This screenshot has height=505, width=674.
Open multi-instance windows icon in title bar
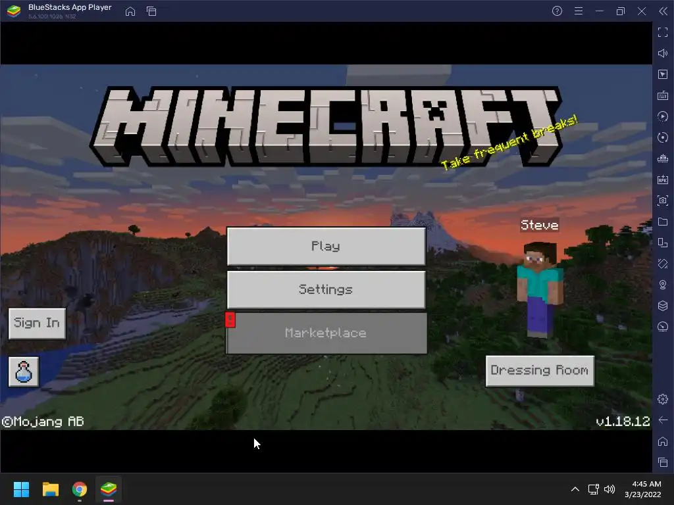151,11
